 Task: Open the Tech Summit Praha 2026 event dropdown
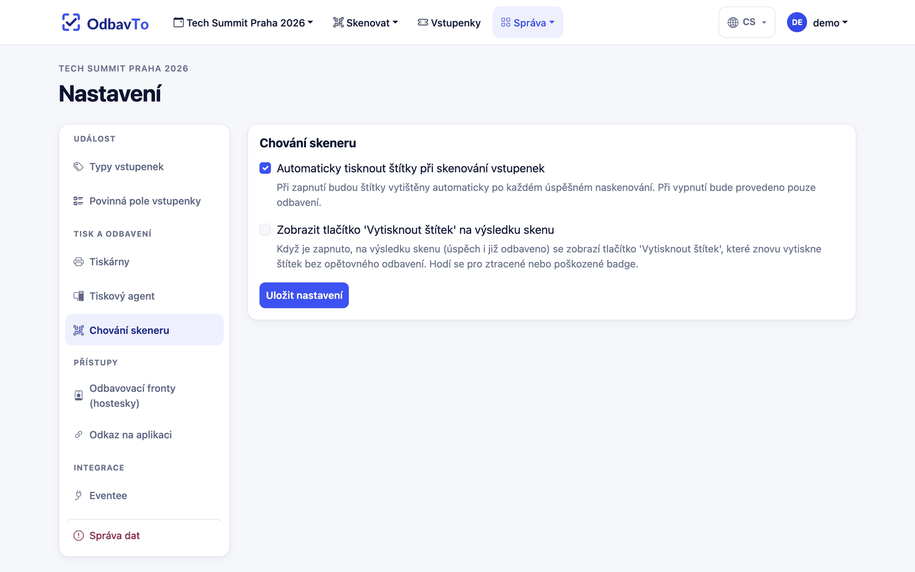243,22
